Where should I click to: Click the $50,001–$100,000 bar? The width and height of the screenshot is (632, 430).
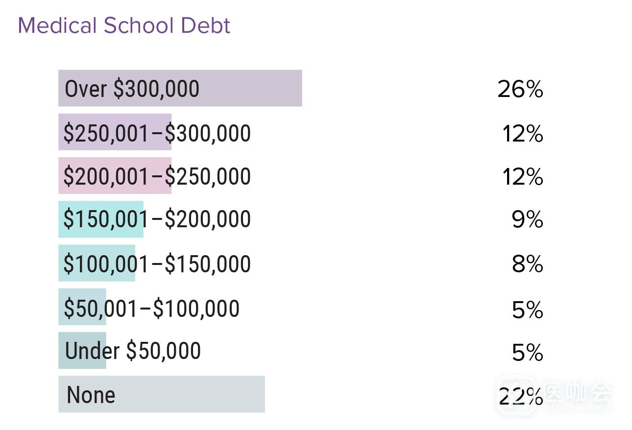point(82,307)
